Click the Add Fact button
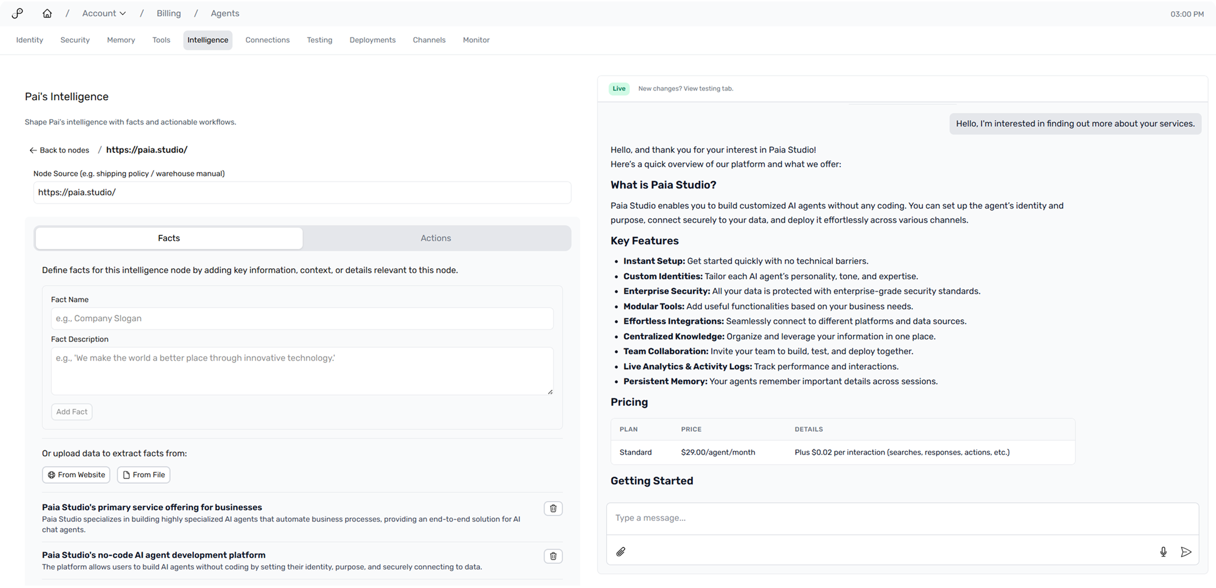Viewport: 1216px width, 588px height. click(72, 412)
